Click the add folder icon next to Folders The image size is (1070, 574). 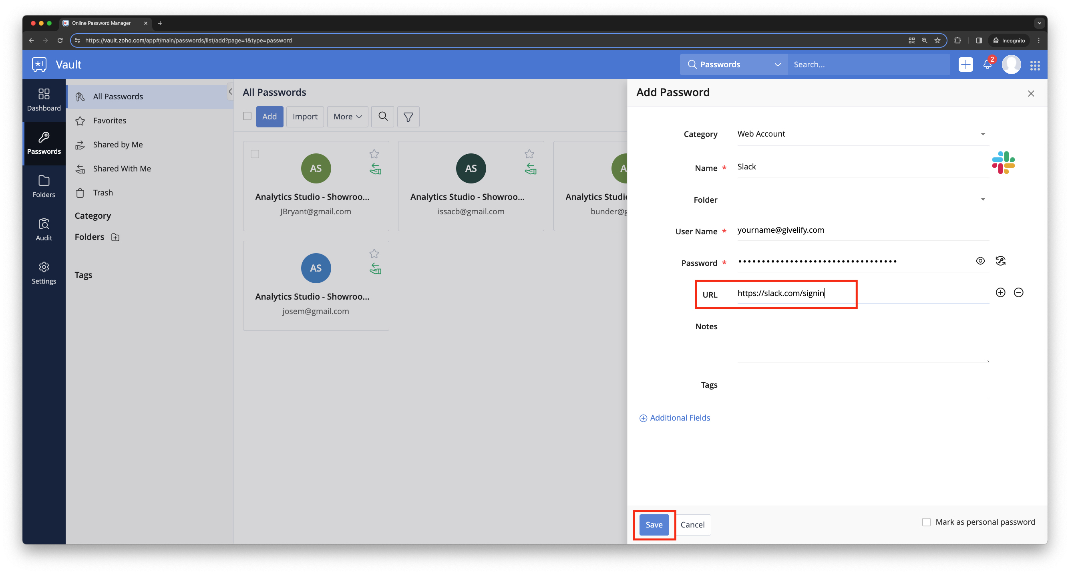(x=115, y=237)
